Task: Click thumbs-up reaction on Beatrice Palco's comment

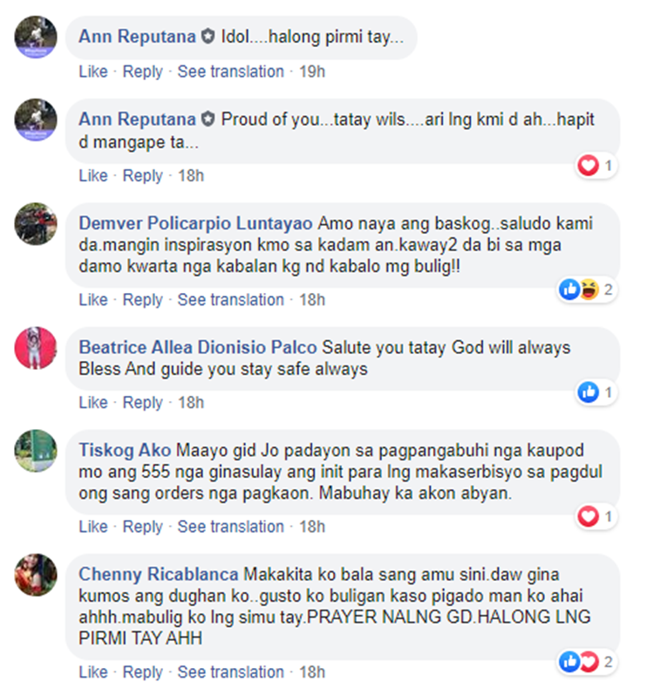Action: pyautogui.click(x=588, y=392)
